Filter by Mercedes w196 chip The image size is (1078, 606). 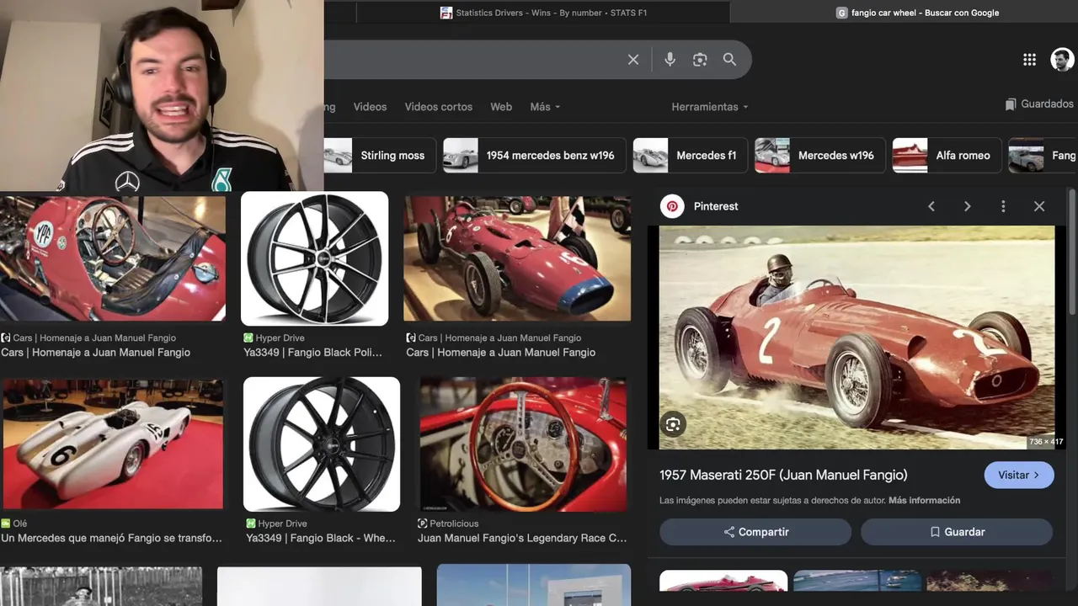(x=820, y=156)
